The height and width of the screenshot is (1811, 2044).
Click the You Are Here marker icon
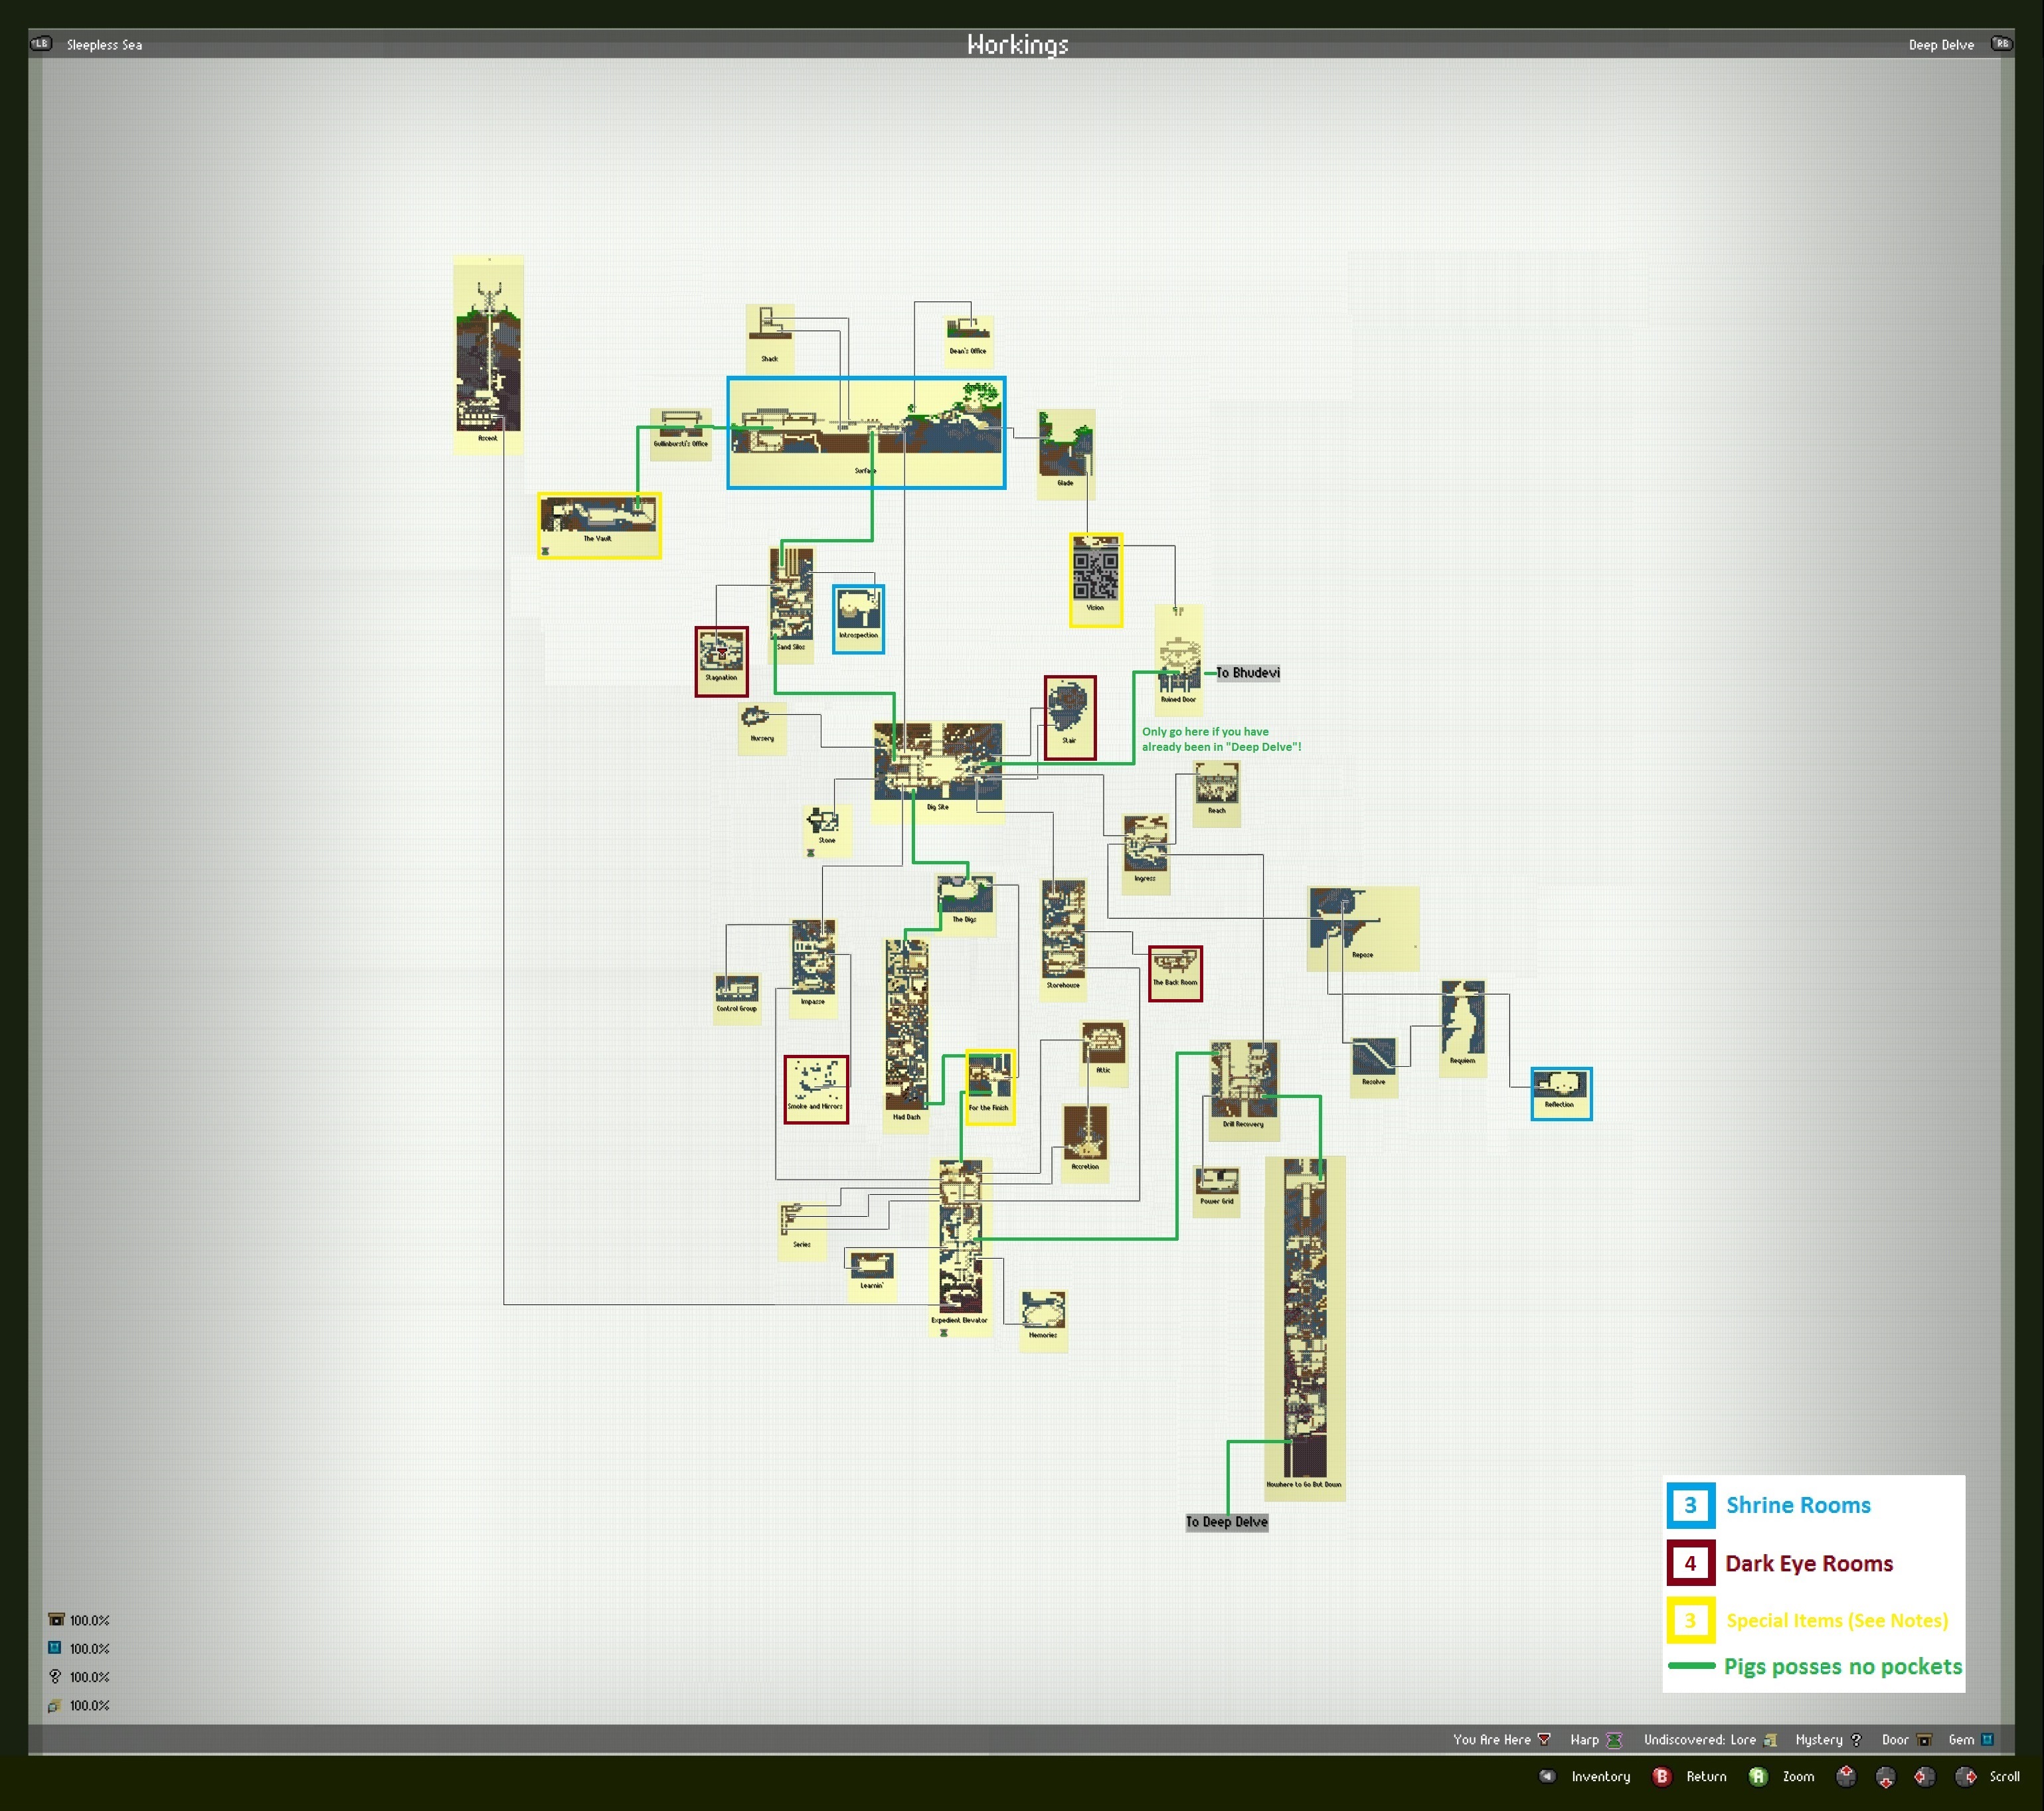[1544, 1740]
